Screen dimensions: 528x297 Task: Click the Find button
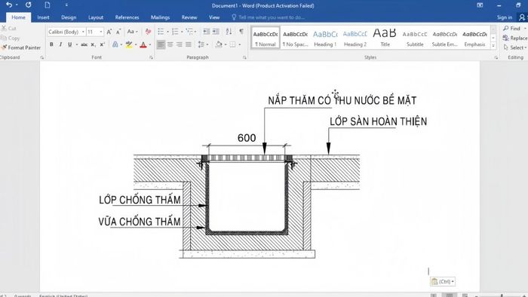(512, 28)
